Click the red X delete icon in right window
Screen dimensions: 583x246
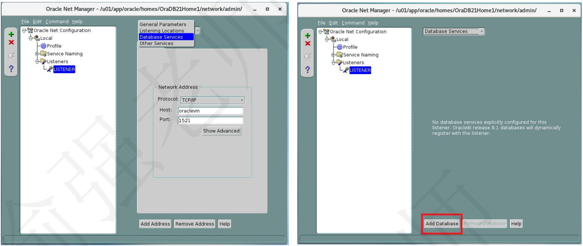[x=307, y=43]
